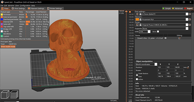This screenshot has height=102, width=194.
Task: Open Printer preset edit gear
Action: [x=190, y=25]
